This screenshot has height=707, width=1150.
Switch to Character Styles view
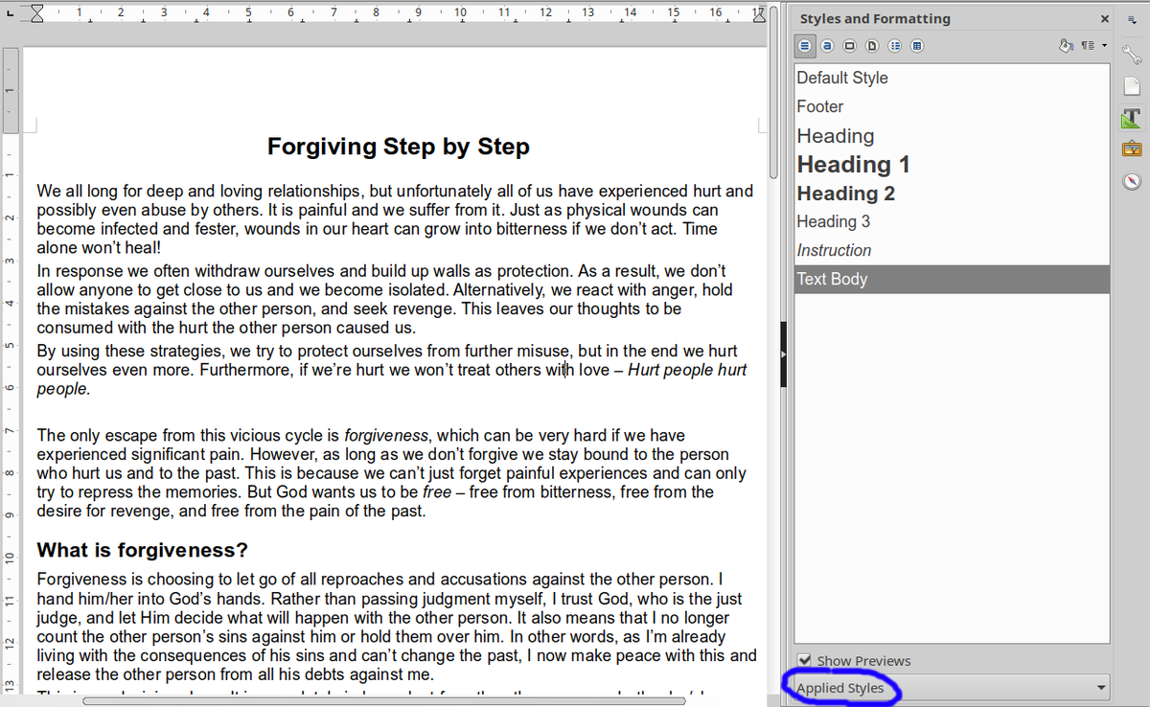(x=827, y=45)
